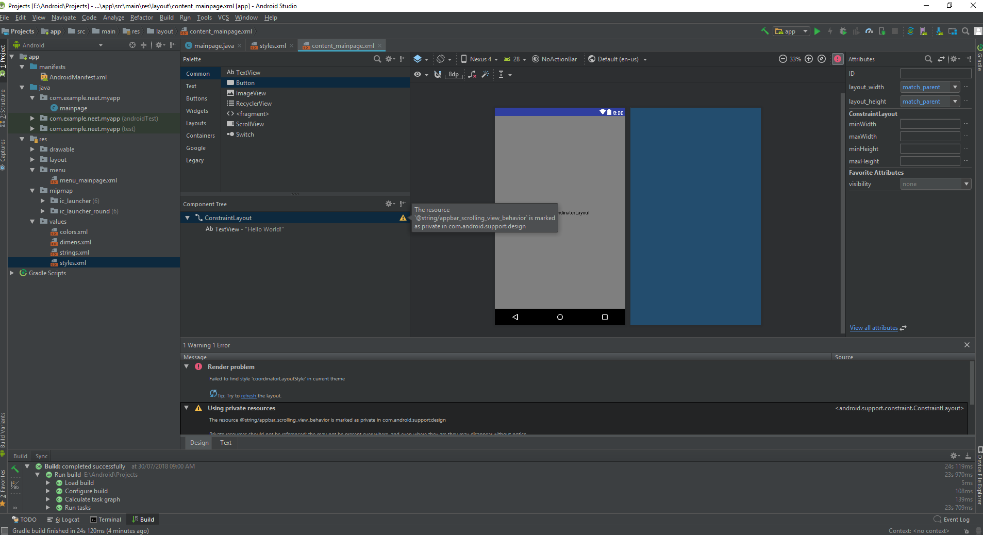Open the Terminal tool window button
Image resolution: width=983 pixels, height=535 pixels.
point(106,520)
